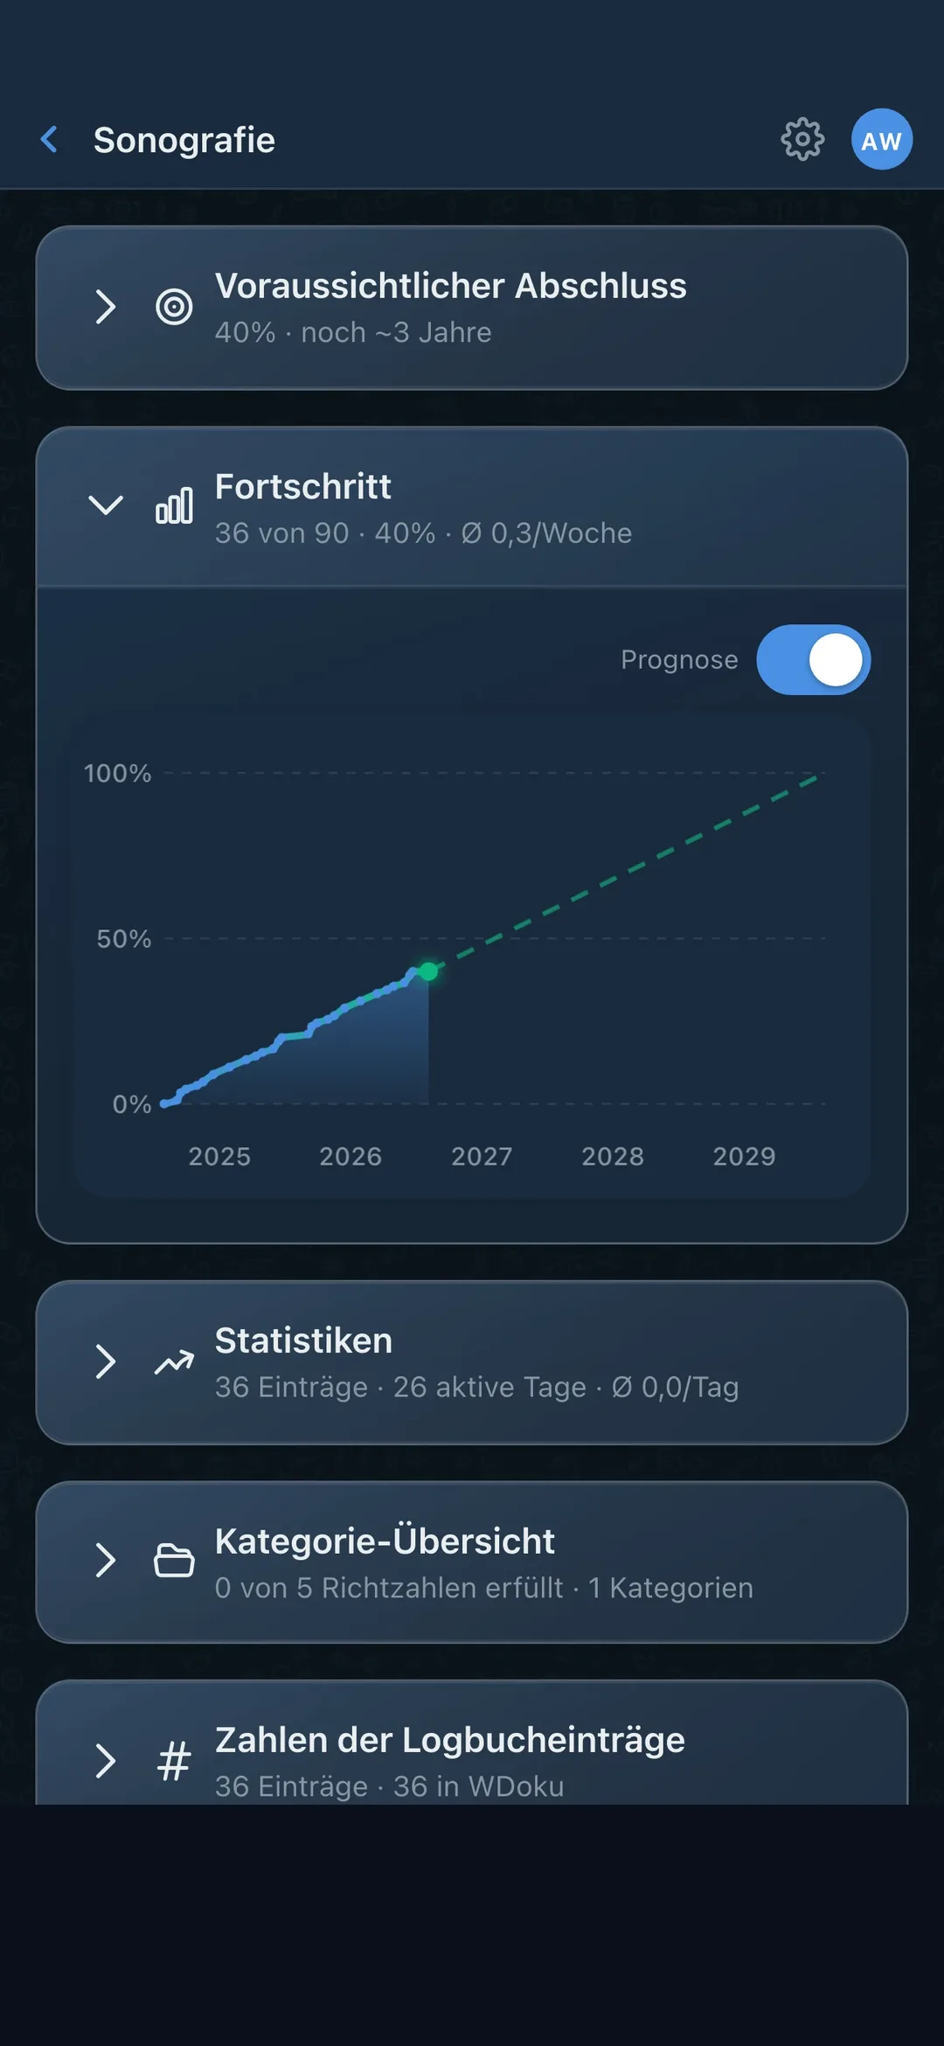Expand the Kategorie-Übersicht chevron
The image size is (944, 2046).
[x=106, y=1561]
